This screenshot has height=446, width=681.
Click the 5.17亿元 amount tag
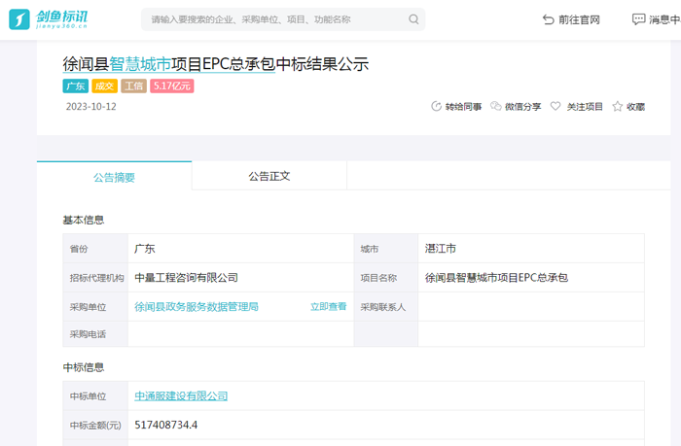pyautogui.click(x=172, y=86)
